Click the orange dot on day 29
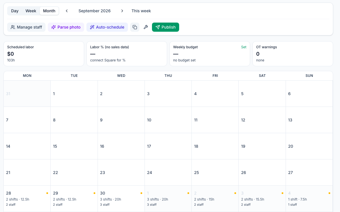The image size is (340, 212). tap(94, 193)
